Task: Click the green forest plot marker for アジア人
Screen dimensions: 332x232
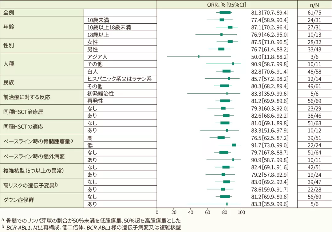Action: point(199,57)
